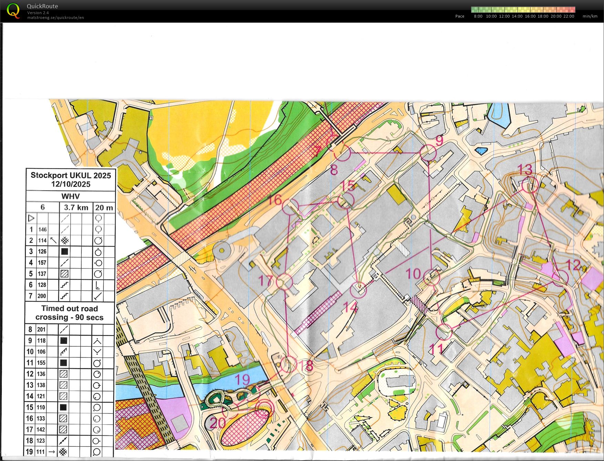Viewport: 604px width, 461px height.
Task: Open the matstroeng.se/quickroute/en link
Action: coord(55,18)
